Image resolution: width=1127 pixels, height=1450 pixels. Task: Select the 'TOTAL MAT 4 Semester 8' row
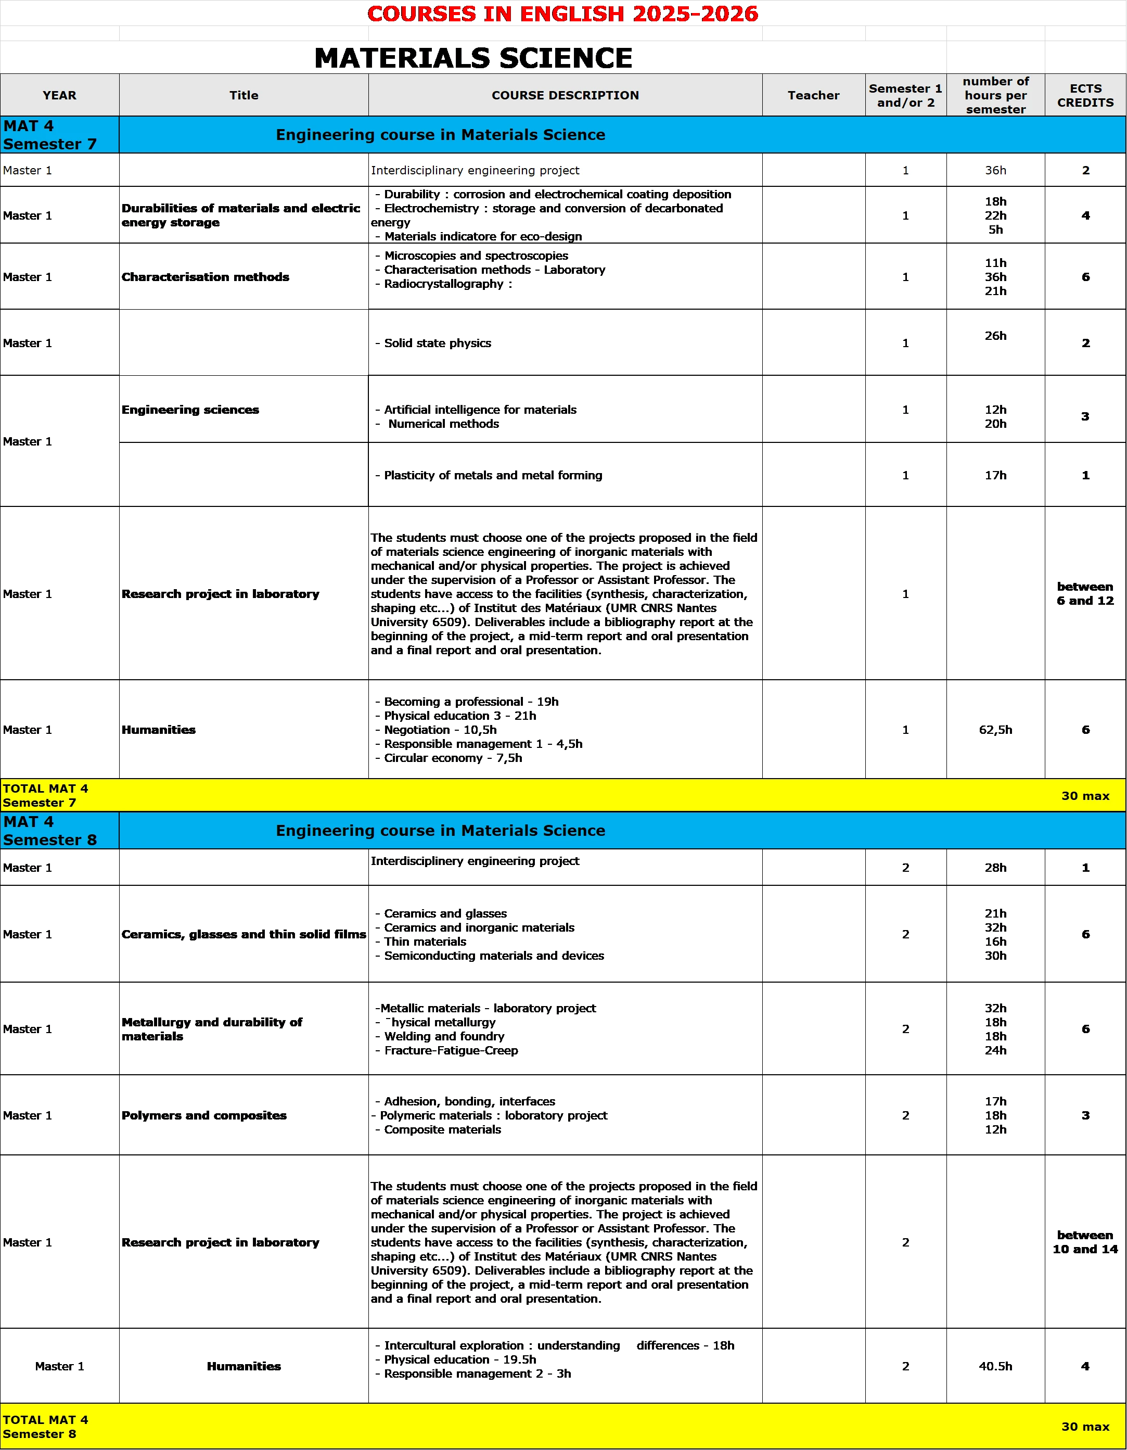[45, 1427]
